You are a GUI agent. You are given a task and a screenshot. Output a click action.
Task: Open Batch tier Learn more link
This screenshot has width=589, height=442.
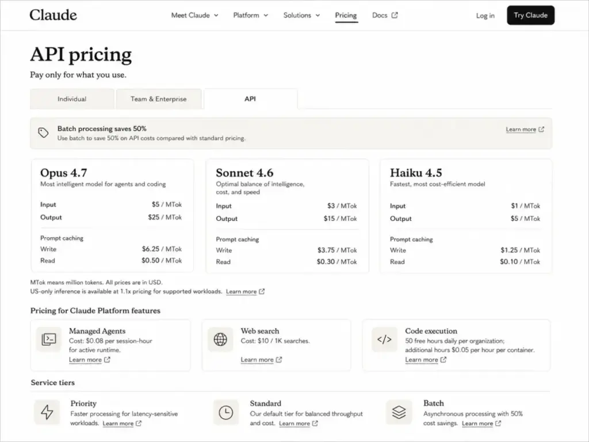[x=477, y=424]
